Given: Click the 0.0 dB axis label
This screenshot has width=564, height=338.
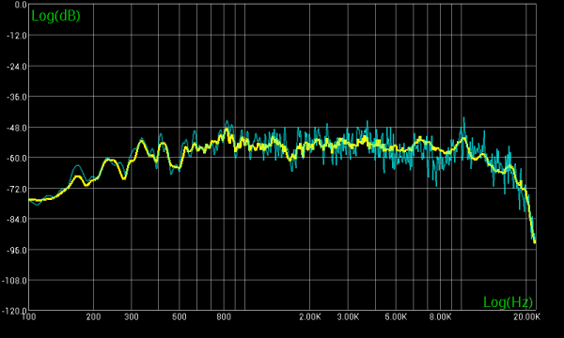Looking at the screenshot, I should coord(21,5).
